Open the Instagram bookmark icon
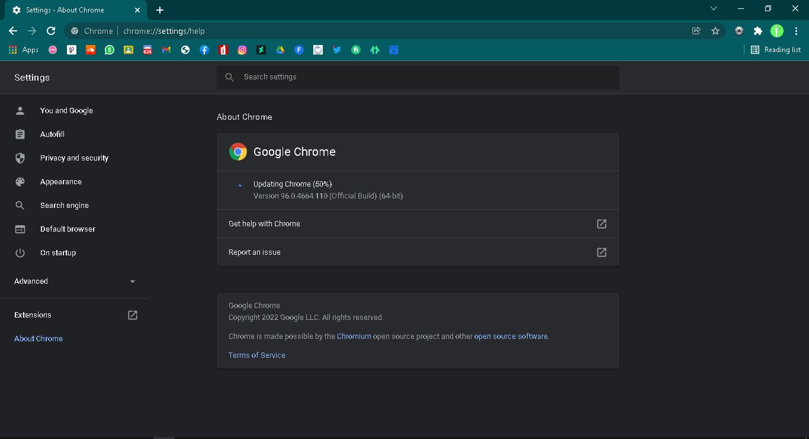Viewport: 809px width, 439px height. 242,50
